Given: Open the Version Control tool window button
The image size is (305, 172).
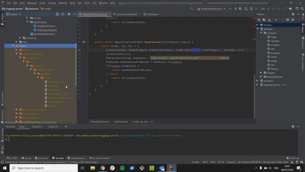Looking at the screenshot, I should click(100, 158).
